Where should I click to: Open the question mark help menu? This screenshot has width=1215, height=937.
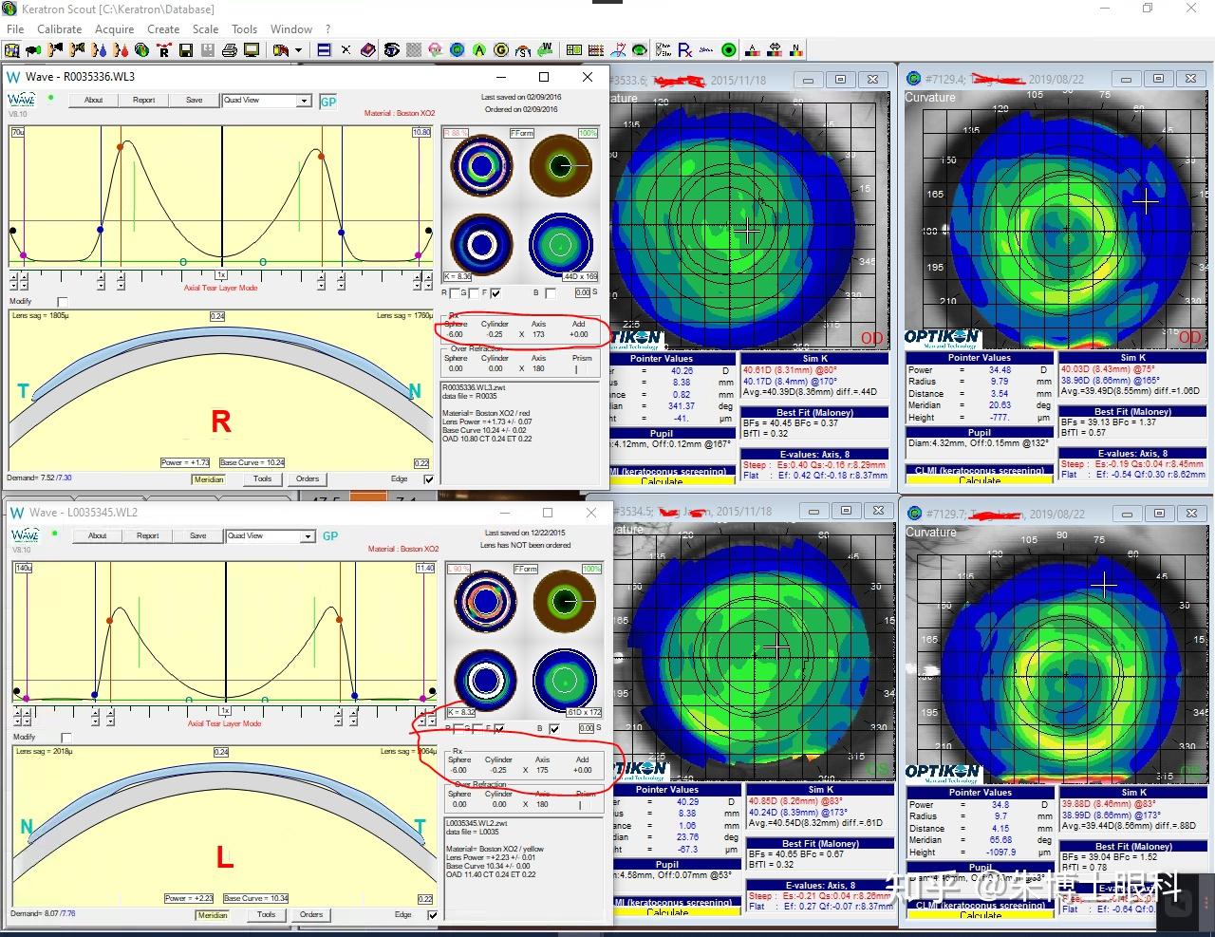click(328, 29)
